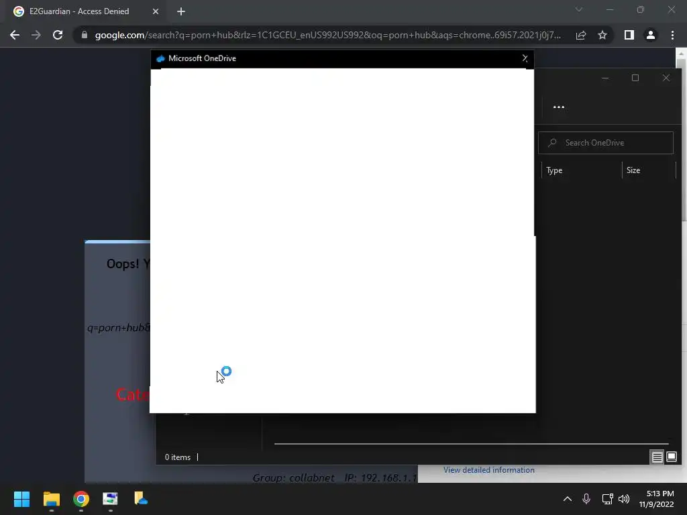Maximize the File Explorer window
This screenshot has width=687, height=515.
coord(635,78)
